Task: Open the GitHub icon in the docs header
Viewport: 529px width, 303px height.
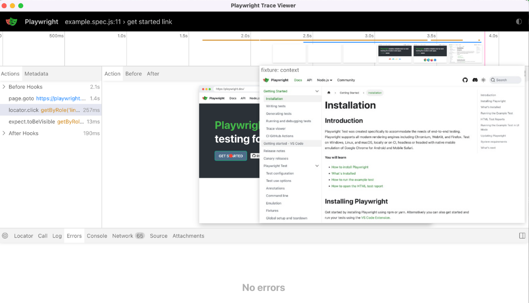Action: 466,80
